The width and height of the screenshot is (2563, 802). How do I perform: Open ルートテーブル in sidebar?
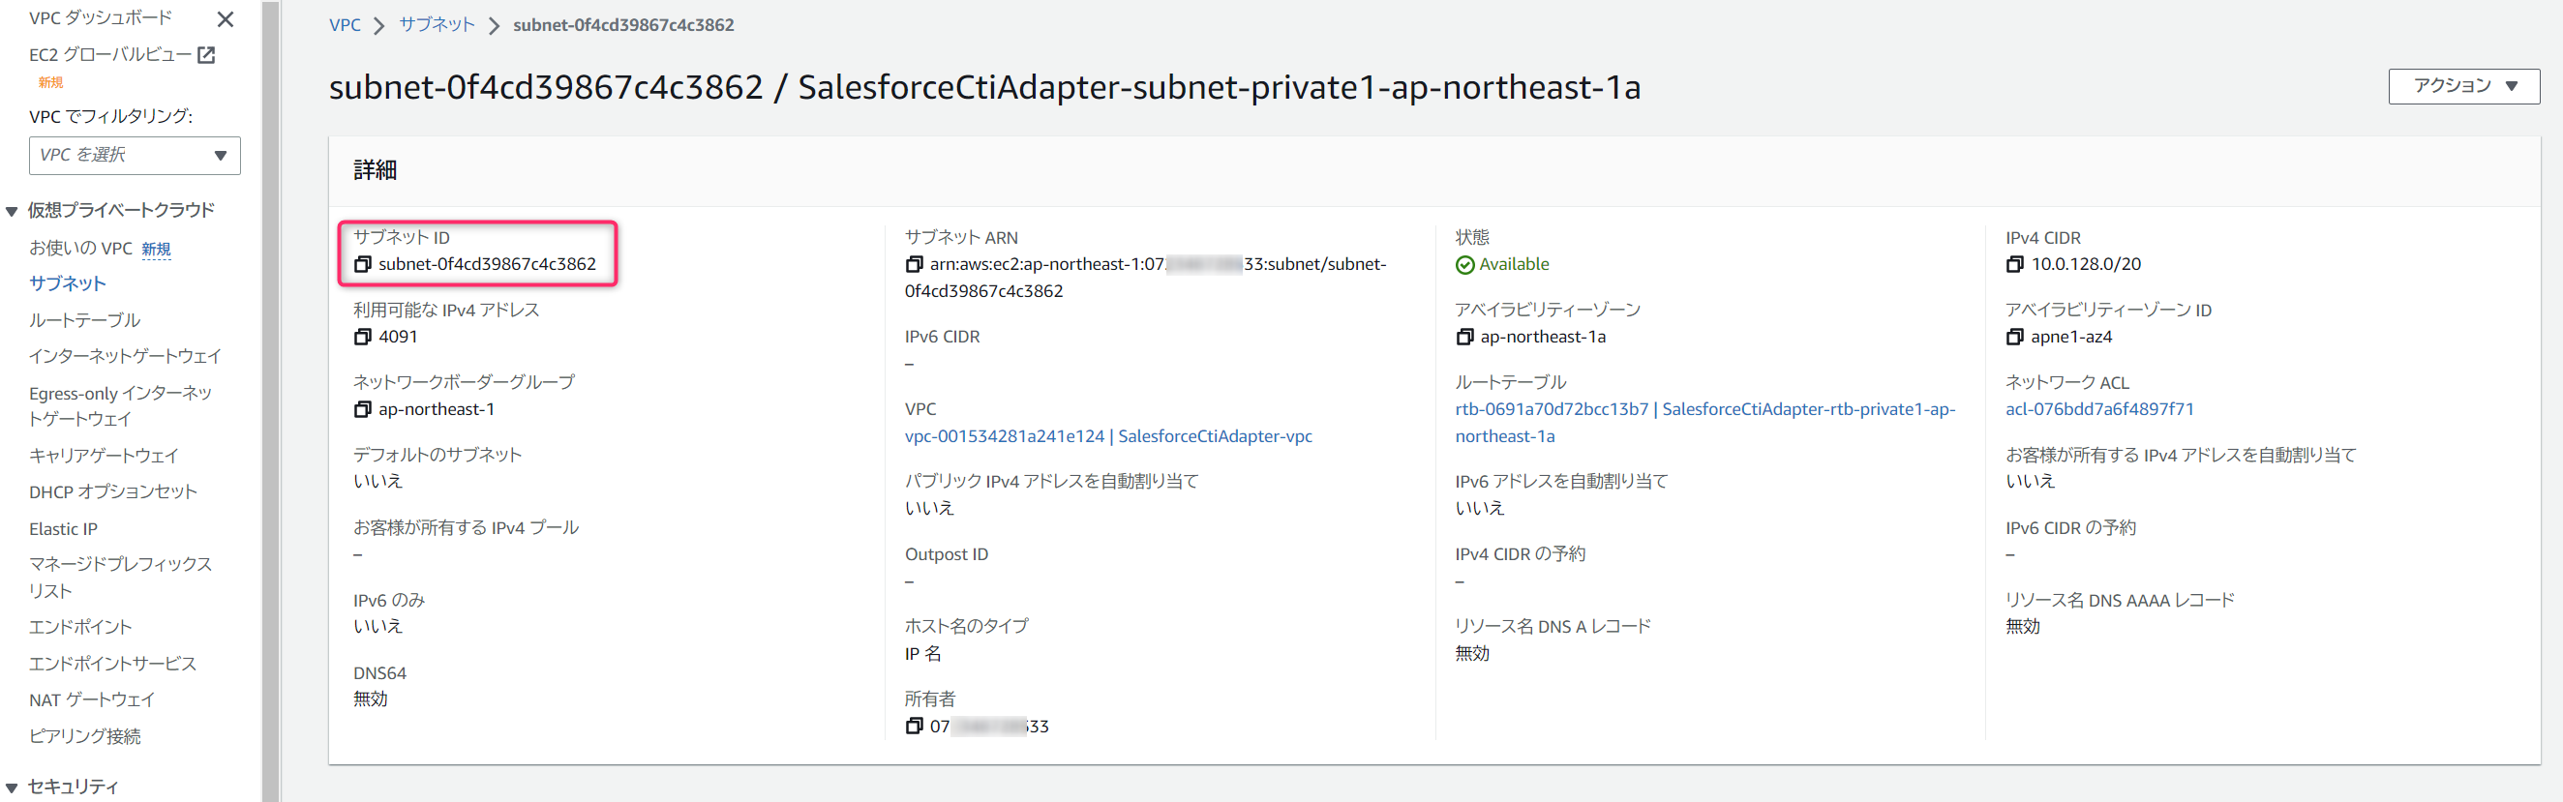tap(84, 319)
